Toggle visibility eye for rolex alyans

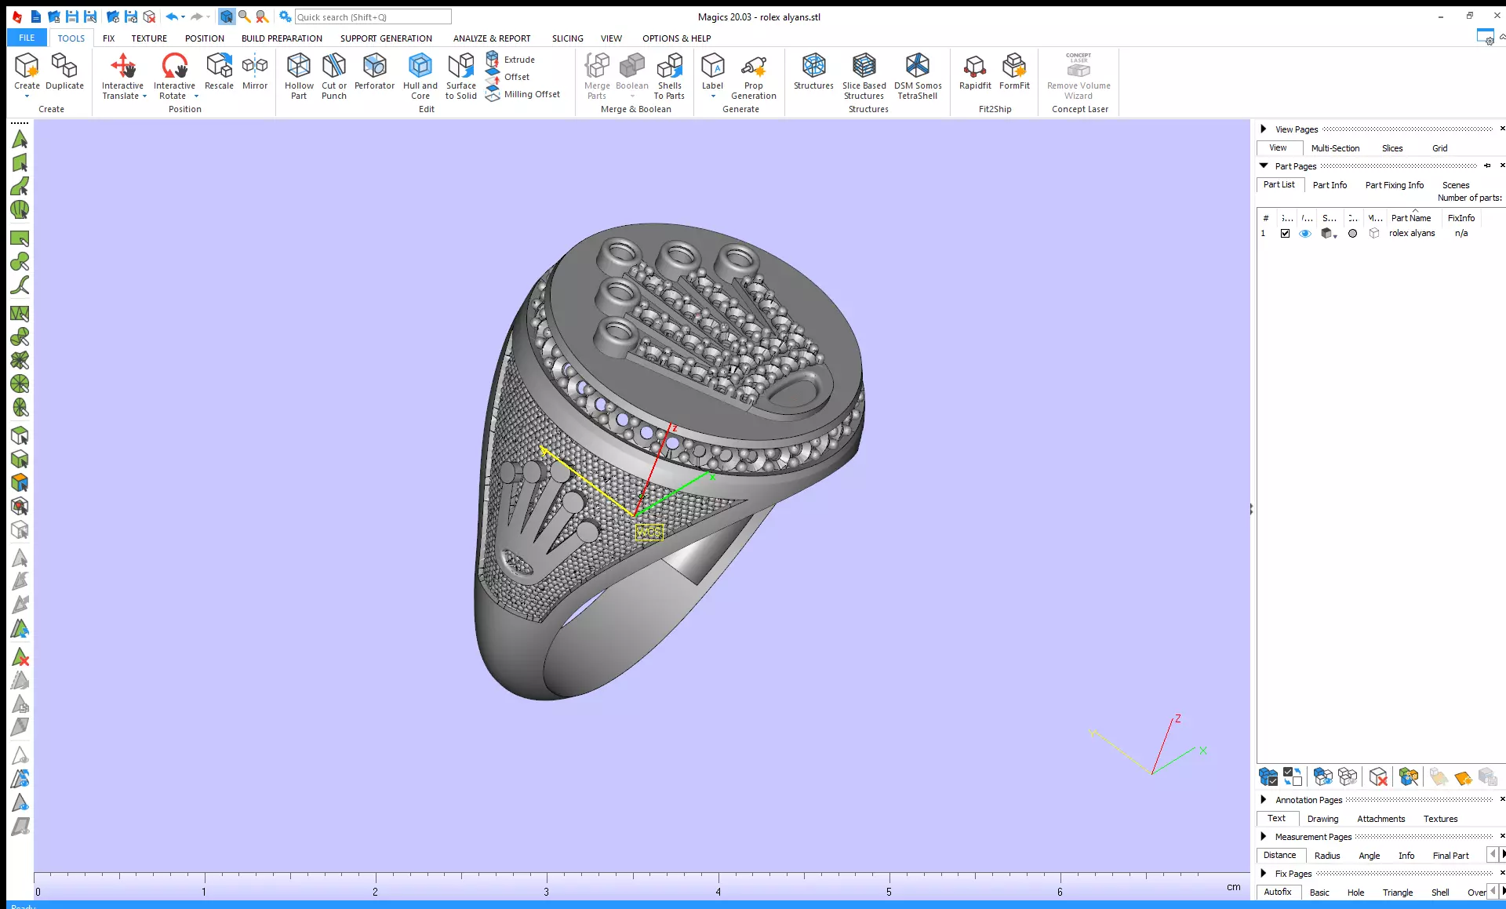pyautogui.click(x=1305, y=234)
